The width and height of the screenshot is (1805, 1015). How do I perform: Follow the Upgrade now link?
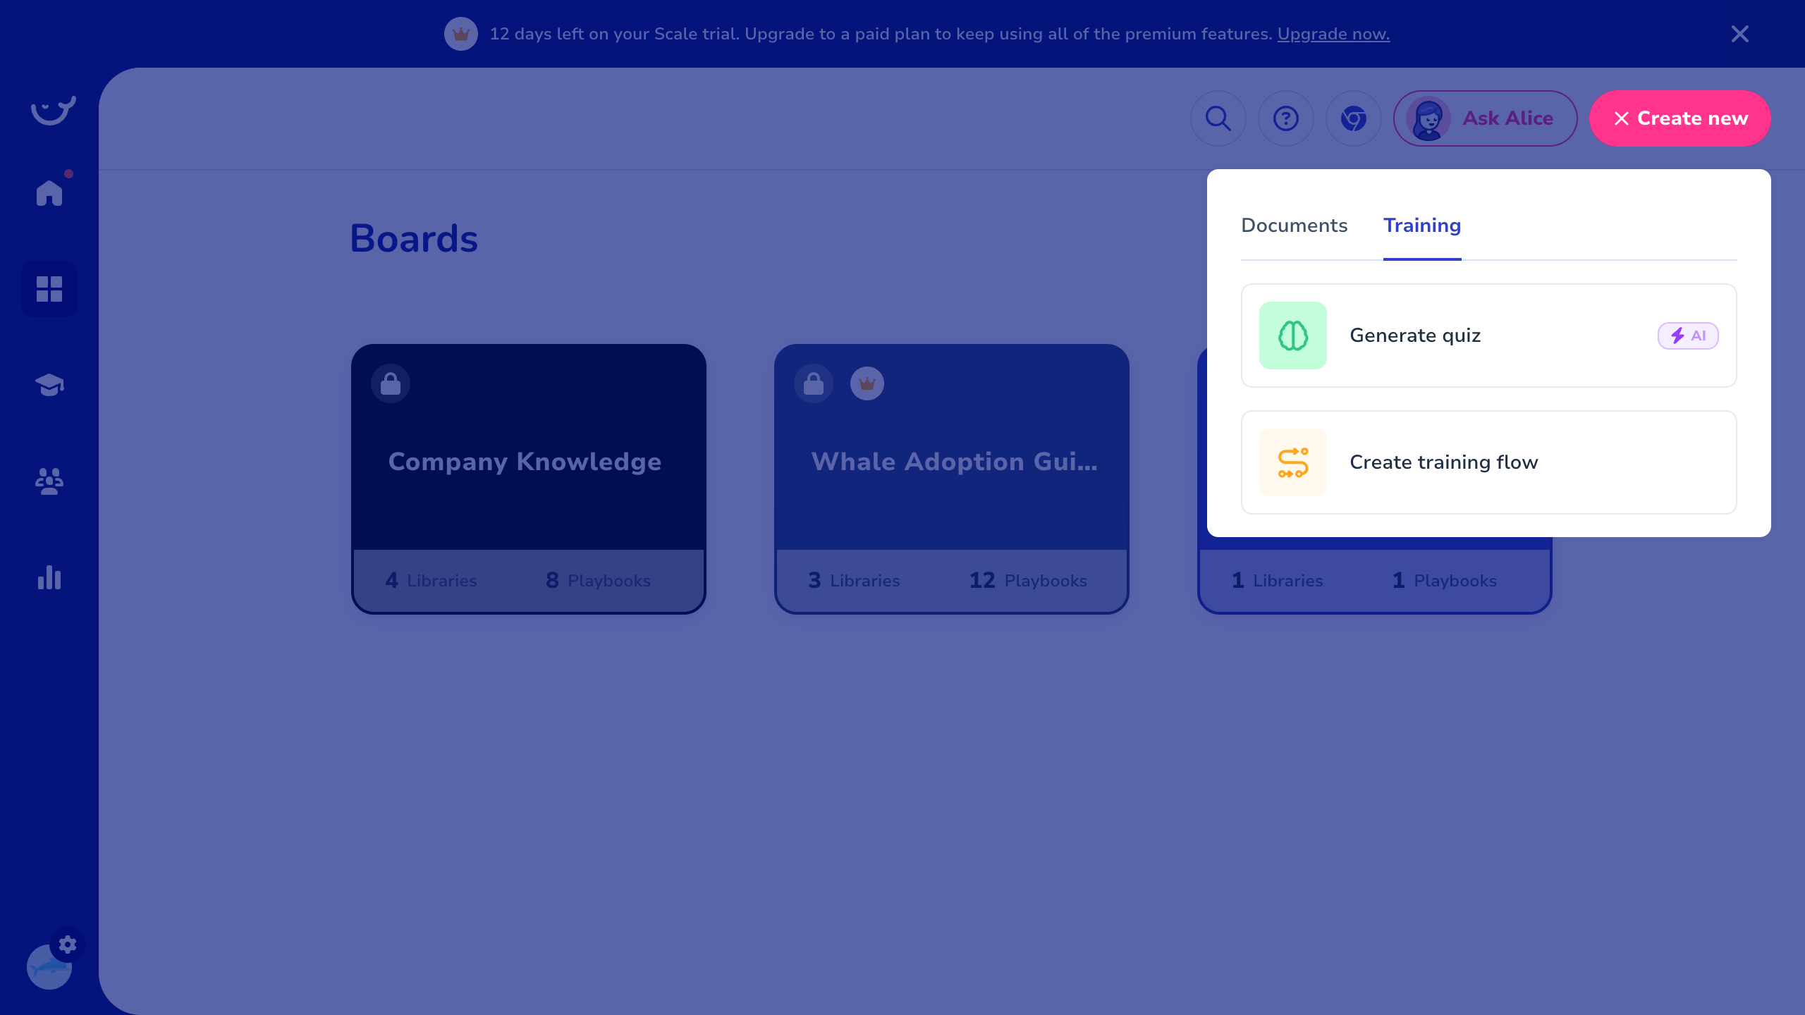click(x=1333, y=34)
